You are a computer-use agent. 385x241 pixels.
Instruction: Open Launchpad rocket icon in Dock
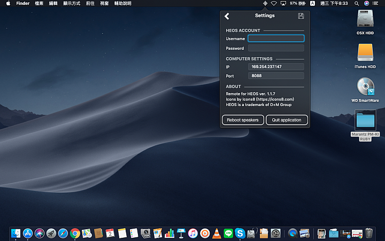(x=51, y=233)
